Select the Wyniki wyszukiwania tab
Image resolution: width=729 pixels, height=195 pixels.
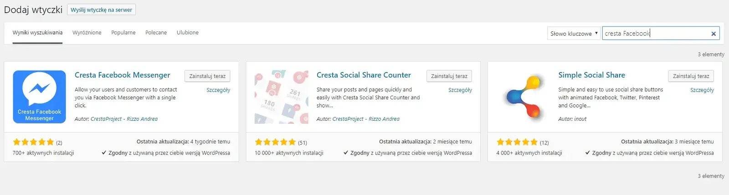click(x=37, y=33)
